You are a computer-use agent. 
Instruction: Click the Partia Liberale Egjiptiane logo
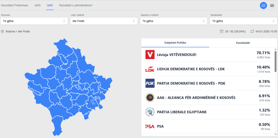[x=150, y=112]
